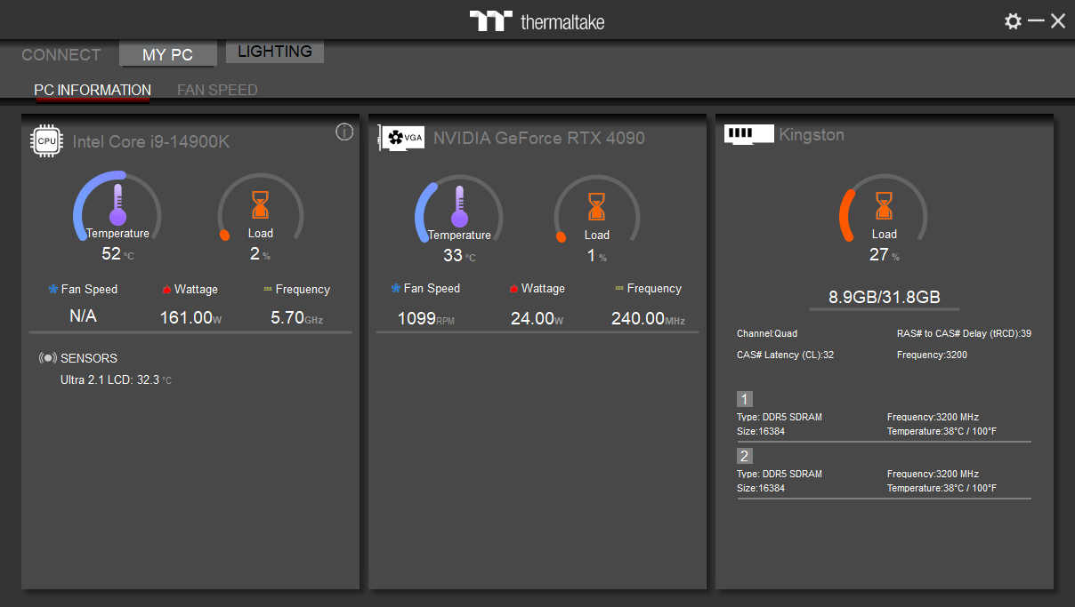Click the CPU chip icon
Image resolution: width=1075 pixels, height=607 pixels.
click(47, 141)
